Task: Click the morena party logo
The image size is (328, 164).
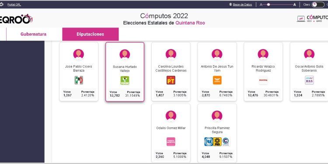Action: tap(263, 80)
